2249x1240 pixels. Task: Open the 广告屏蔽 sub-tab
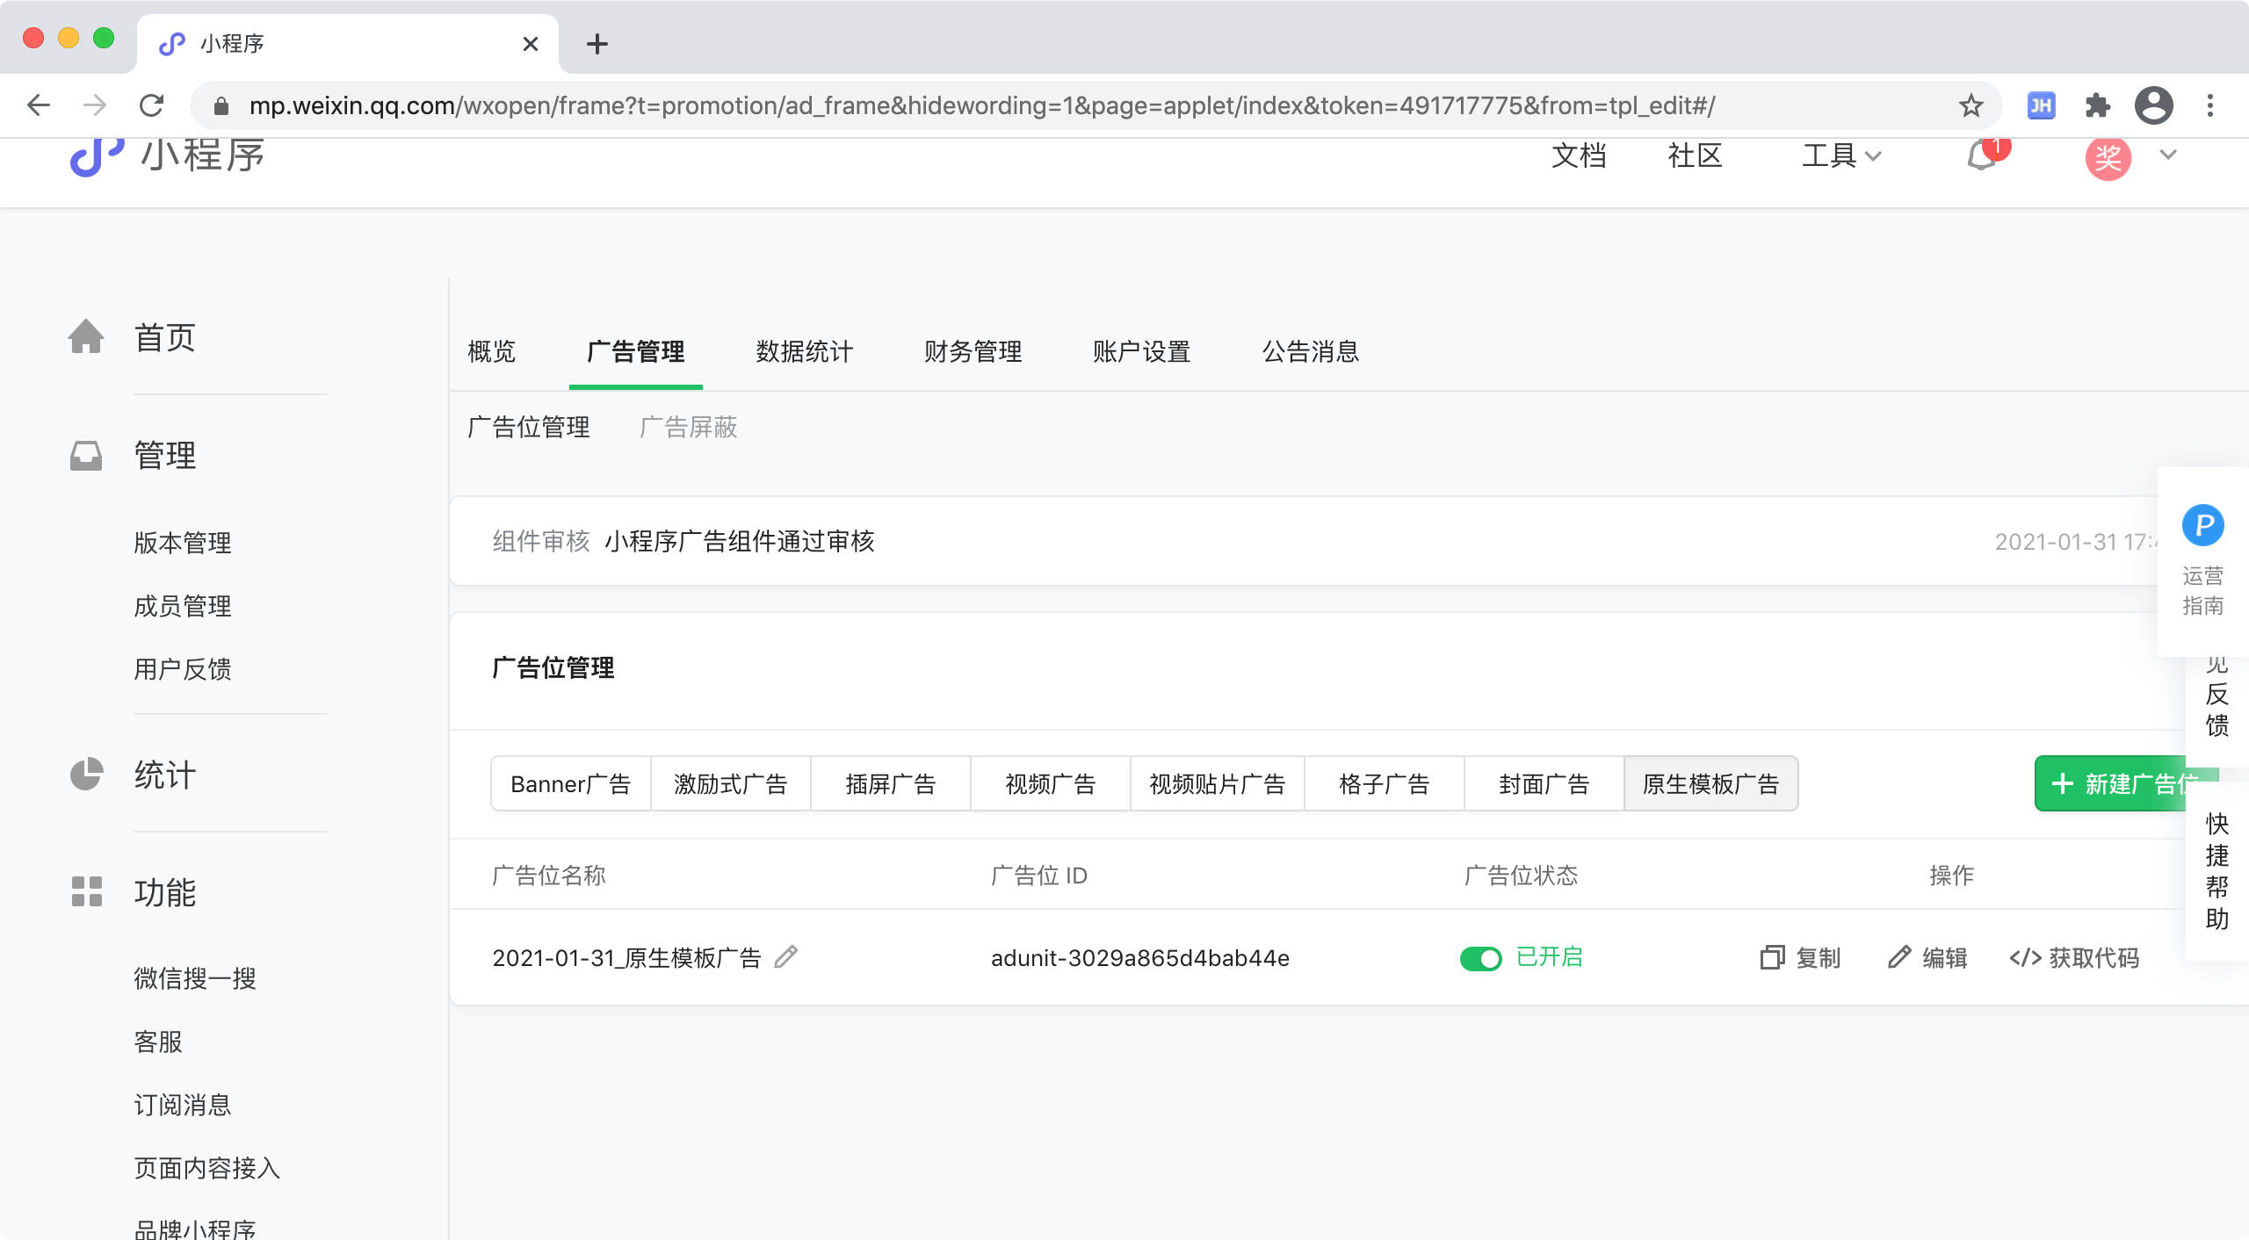(x=688, y=428)
